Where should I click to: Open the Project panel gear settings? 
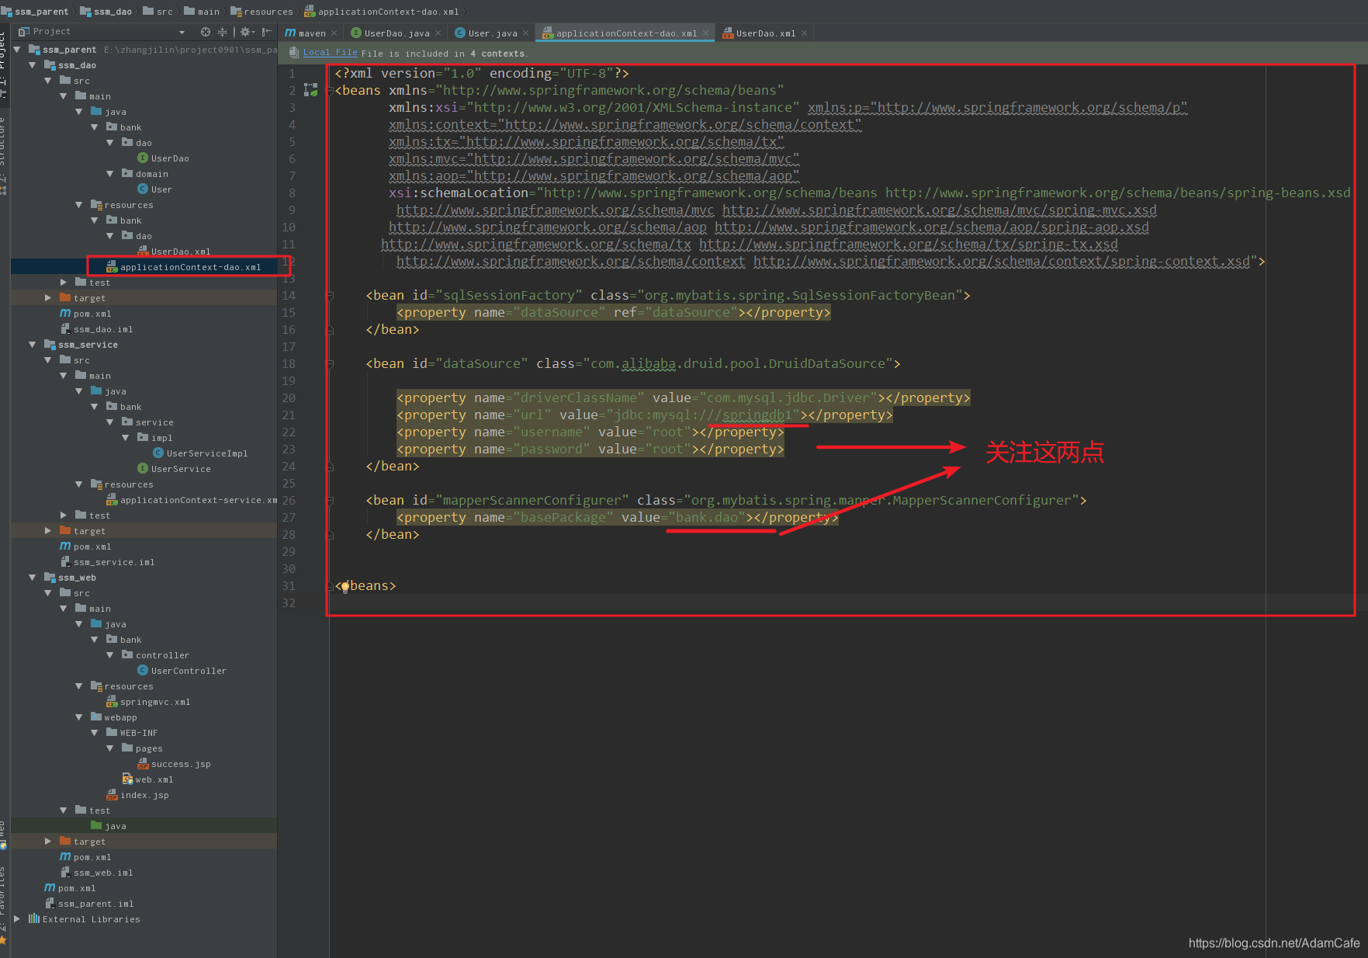point(247,32)
